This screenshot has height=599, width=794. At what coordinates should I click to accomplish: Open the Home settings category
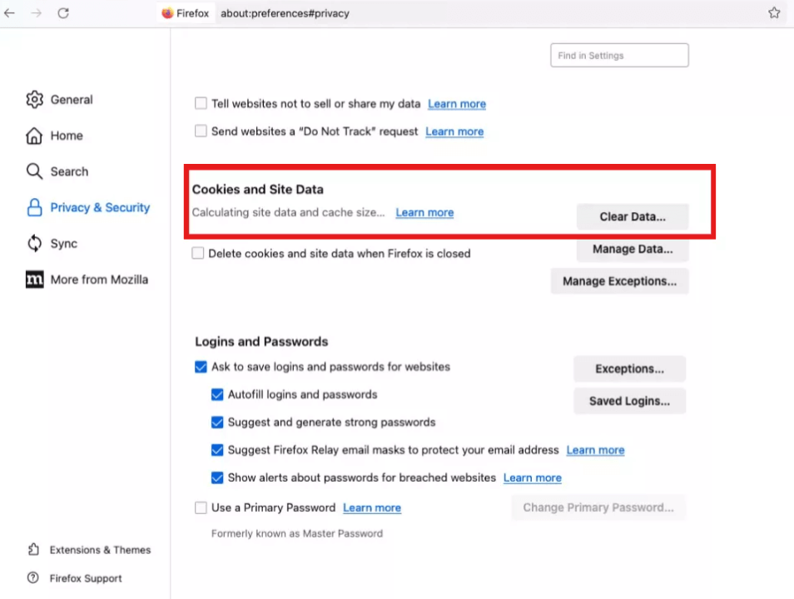[67, 136]
